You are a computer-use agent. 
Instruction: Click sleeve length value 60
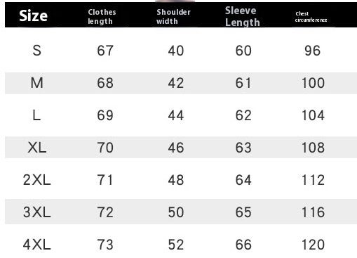[243, 51]
